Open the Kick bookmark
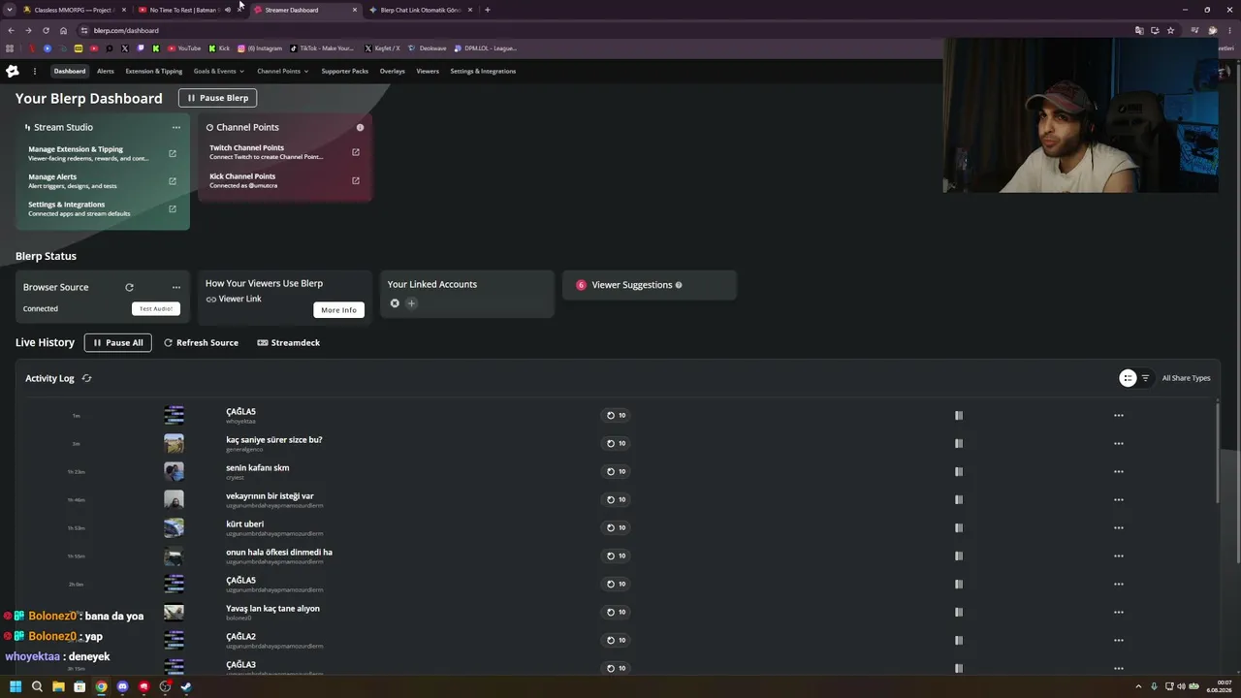 (x=219, y=48)
